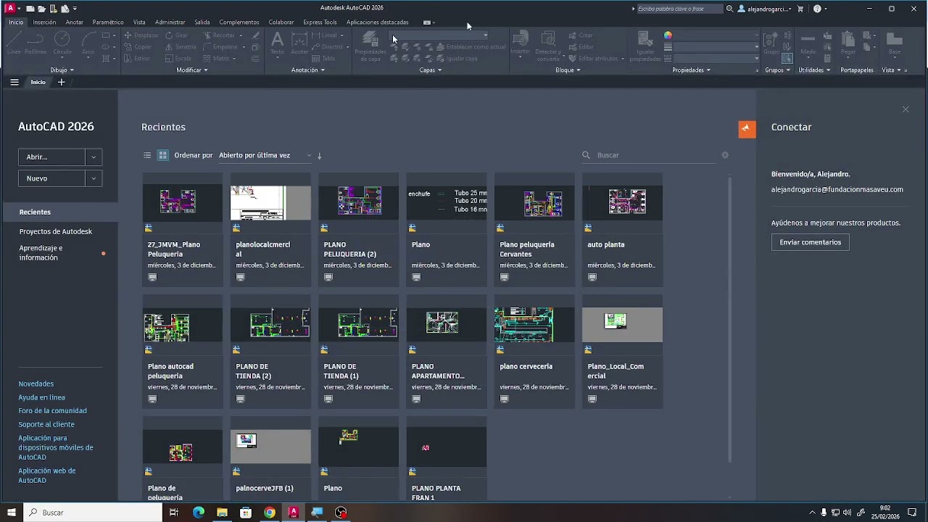Open Proyectos de Autodesk section
Image resolution: width=928 pixels, height=522 pixels.
56,232
